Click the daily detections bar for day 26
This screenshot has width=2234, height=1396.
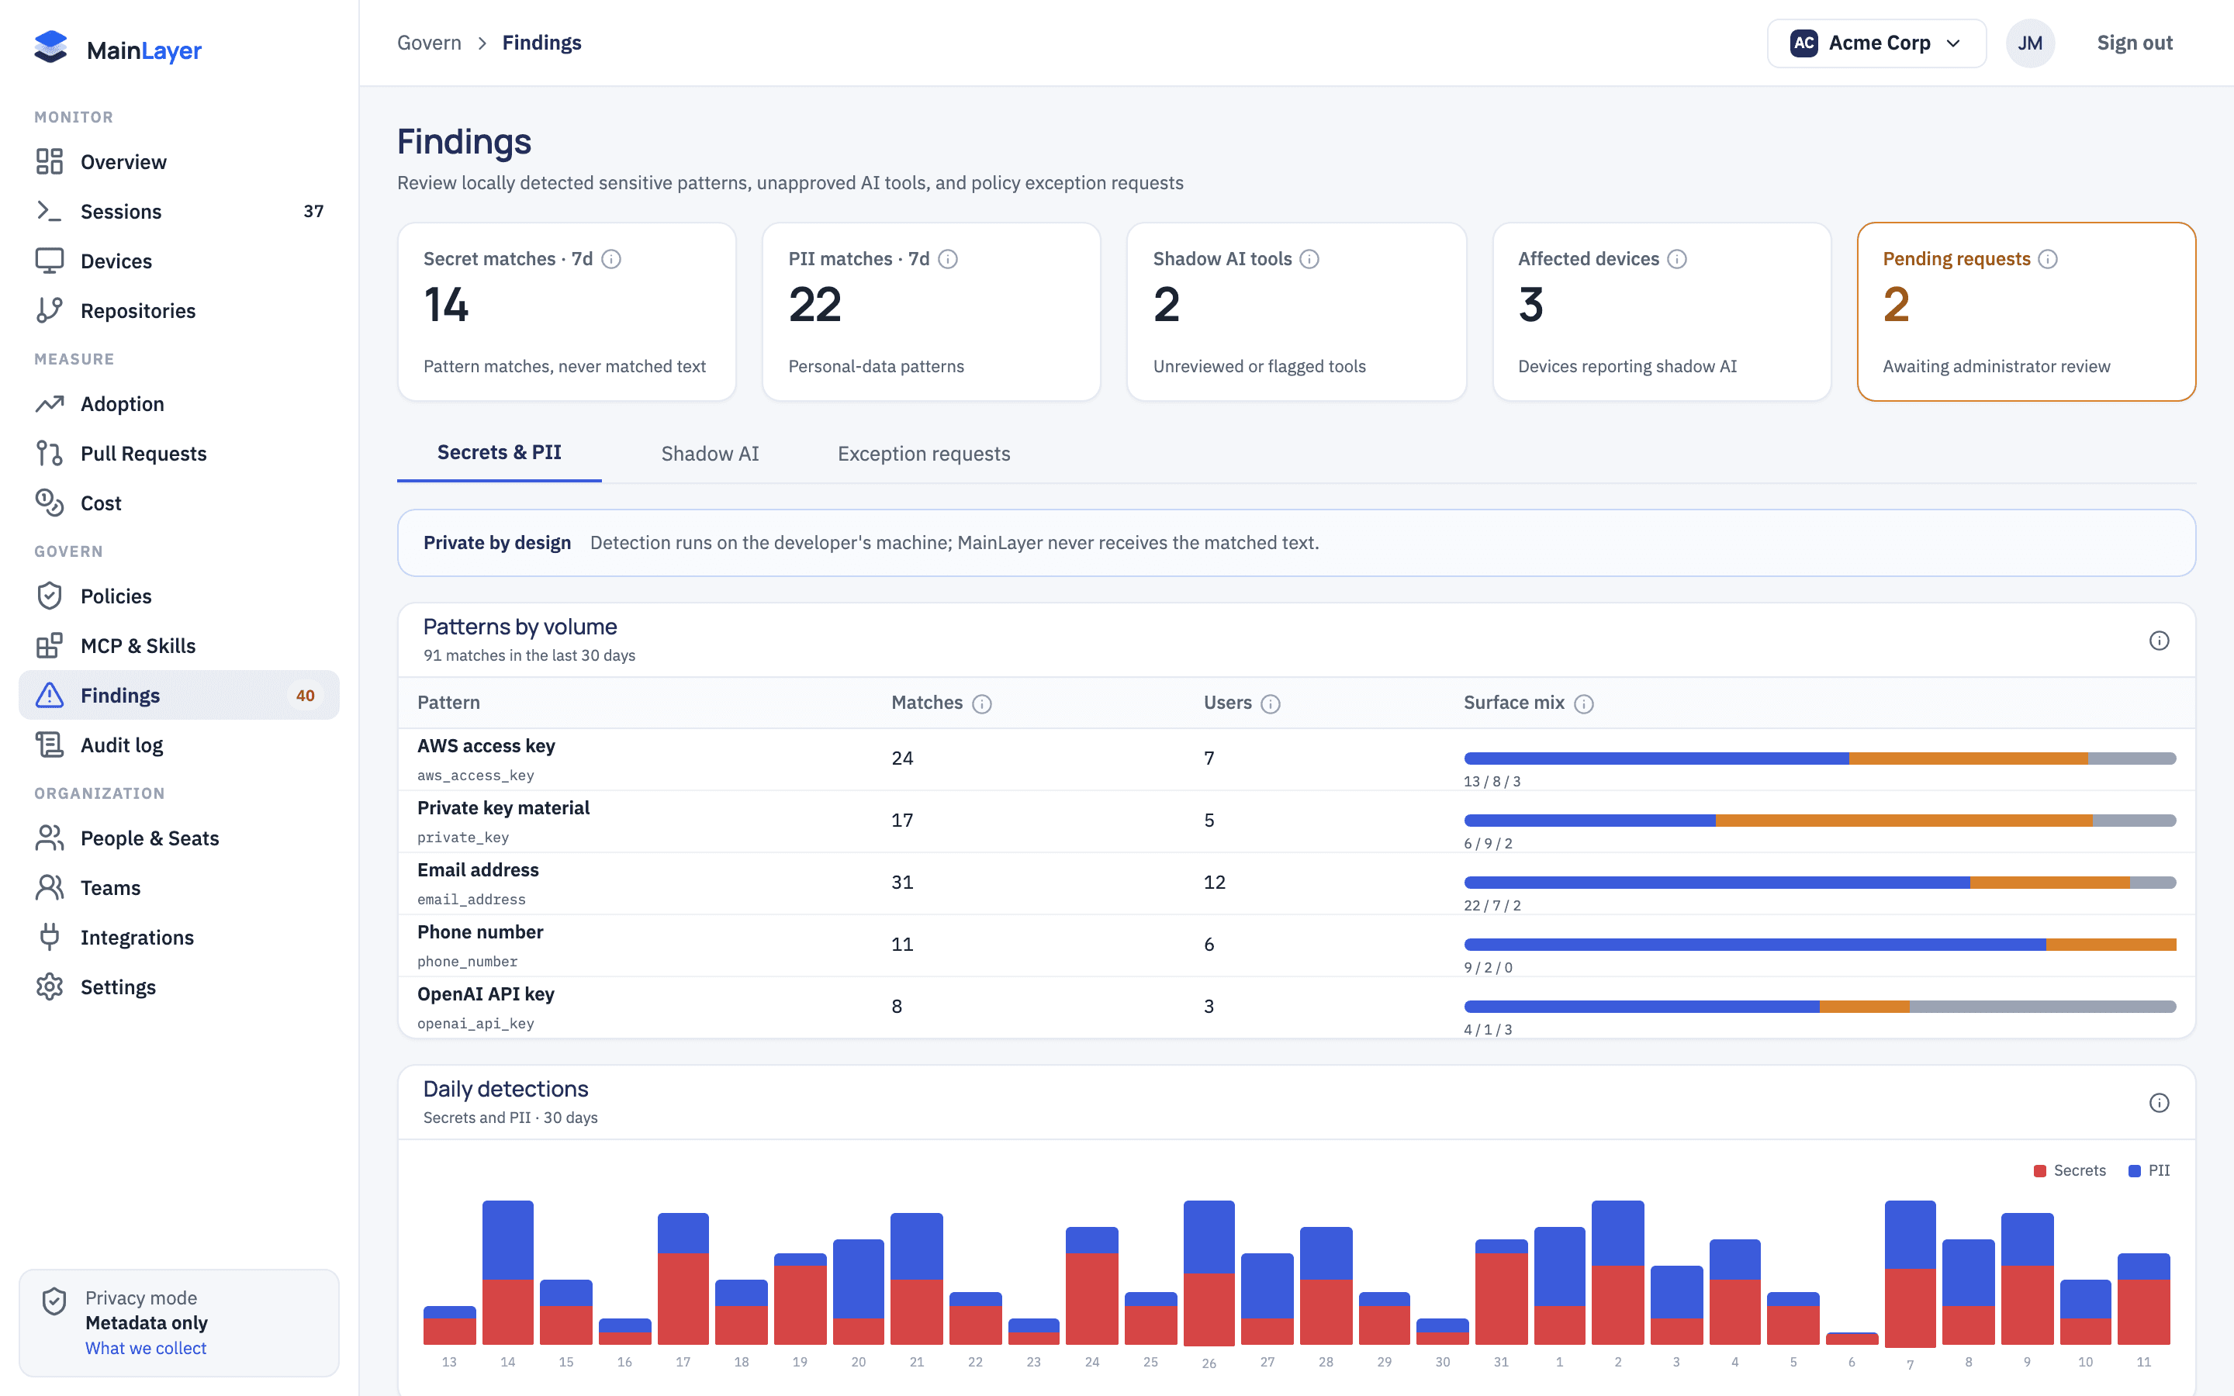click(1209, 1272)
